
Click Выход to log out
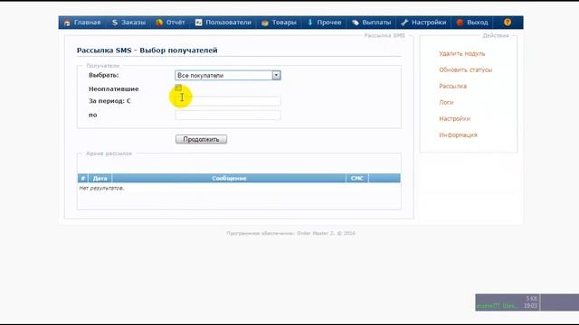click(x=478, y=23)
